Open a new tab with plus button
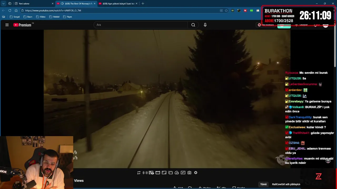This screenshot has width=337, height=189. (143, 4)
